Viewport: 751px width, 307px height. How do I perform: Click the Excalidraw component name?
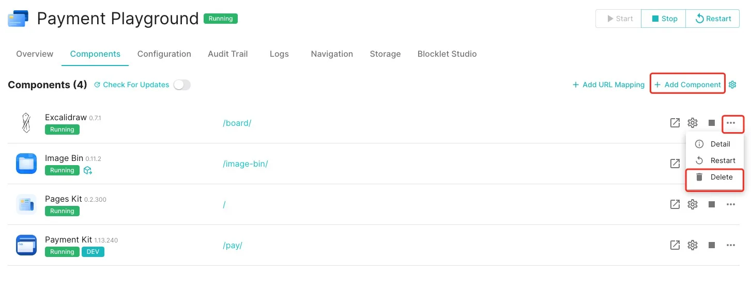point(66,117)
